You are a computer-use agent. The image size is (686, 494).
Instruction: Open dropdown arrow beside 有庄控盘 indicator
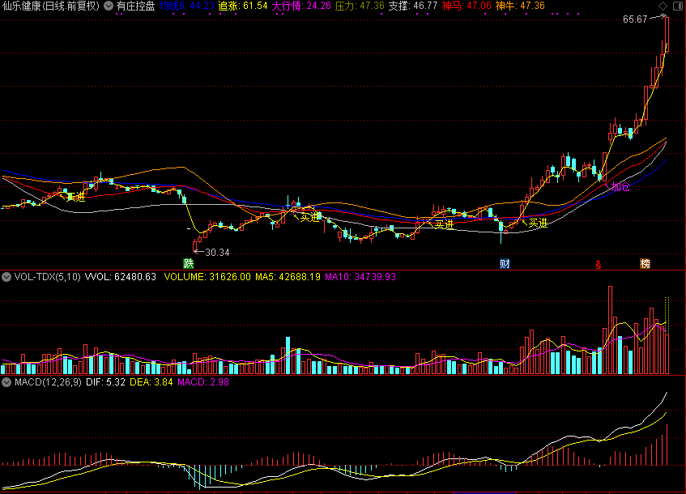pos(109,6)
